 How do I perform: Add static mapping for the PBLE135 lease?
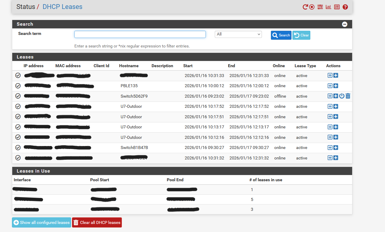[x=330, y=86]
